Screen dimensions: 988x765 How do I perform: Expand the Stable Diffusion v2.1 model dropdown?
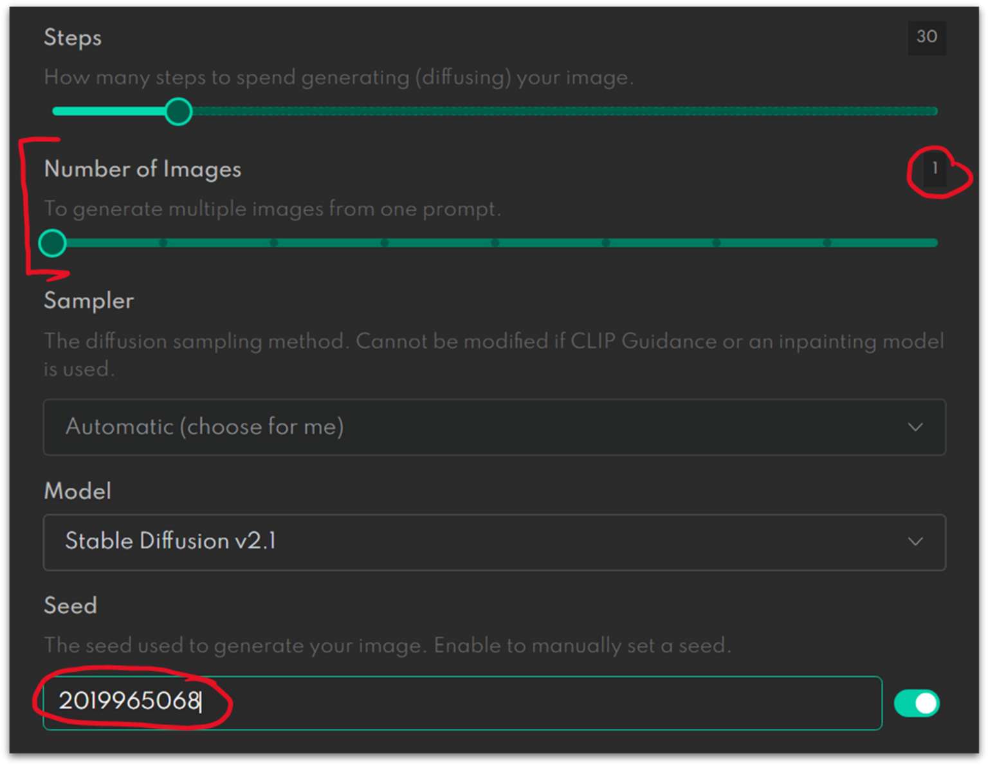pos(493,541)
